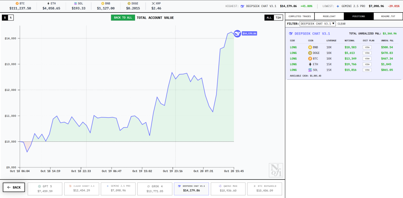The height and width of the screenshot is (198, 403).
Task: Click the BACK button with arrow
Action: point(14,187)
